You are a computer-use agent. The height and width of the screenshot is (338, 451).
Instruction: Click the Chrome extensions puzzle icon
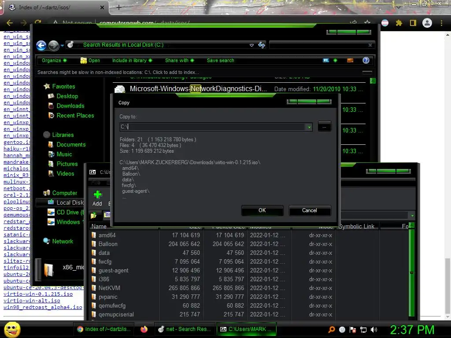point(399,23)
